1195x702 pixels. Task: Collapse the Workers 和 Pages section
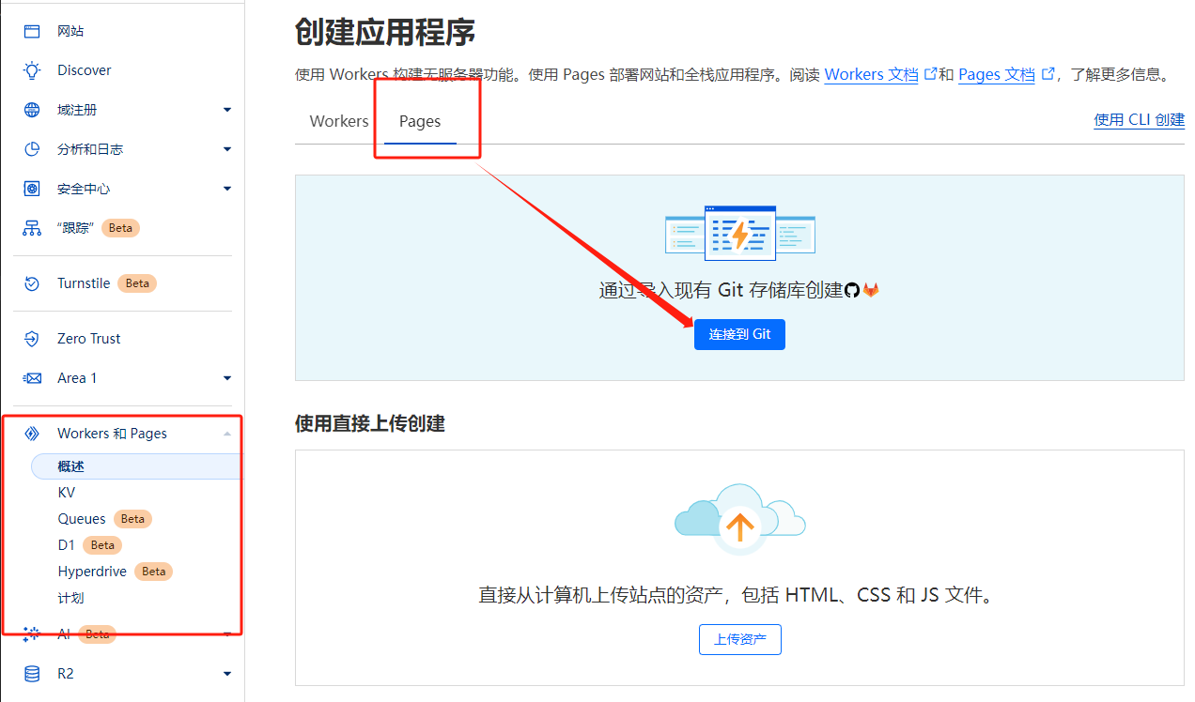coord(226,434)
